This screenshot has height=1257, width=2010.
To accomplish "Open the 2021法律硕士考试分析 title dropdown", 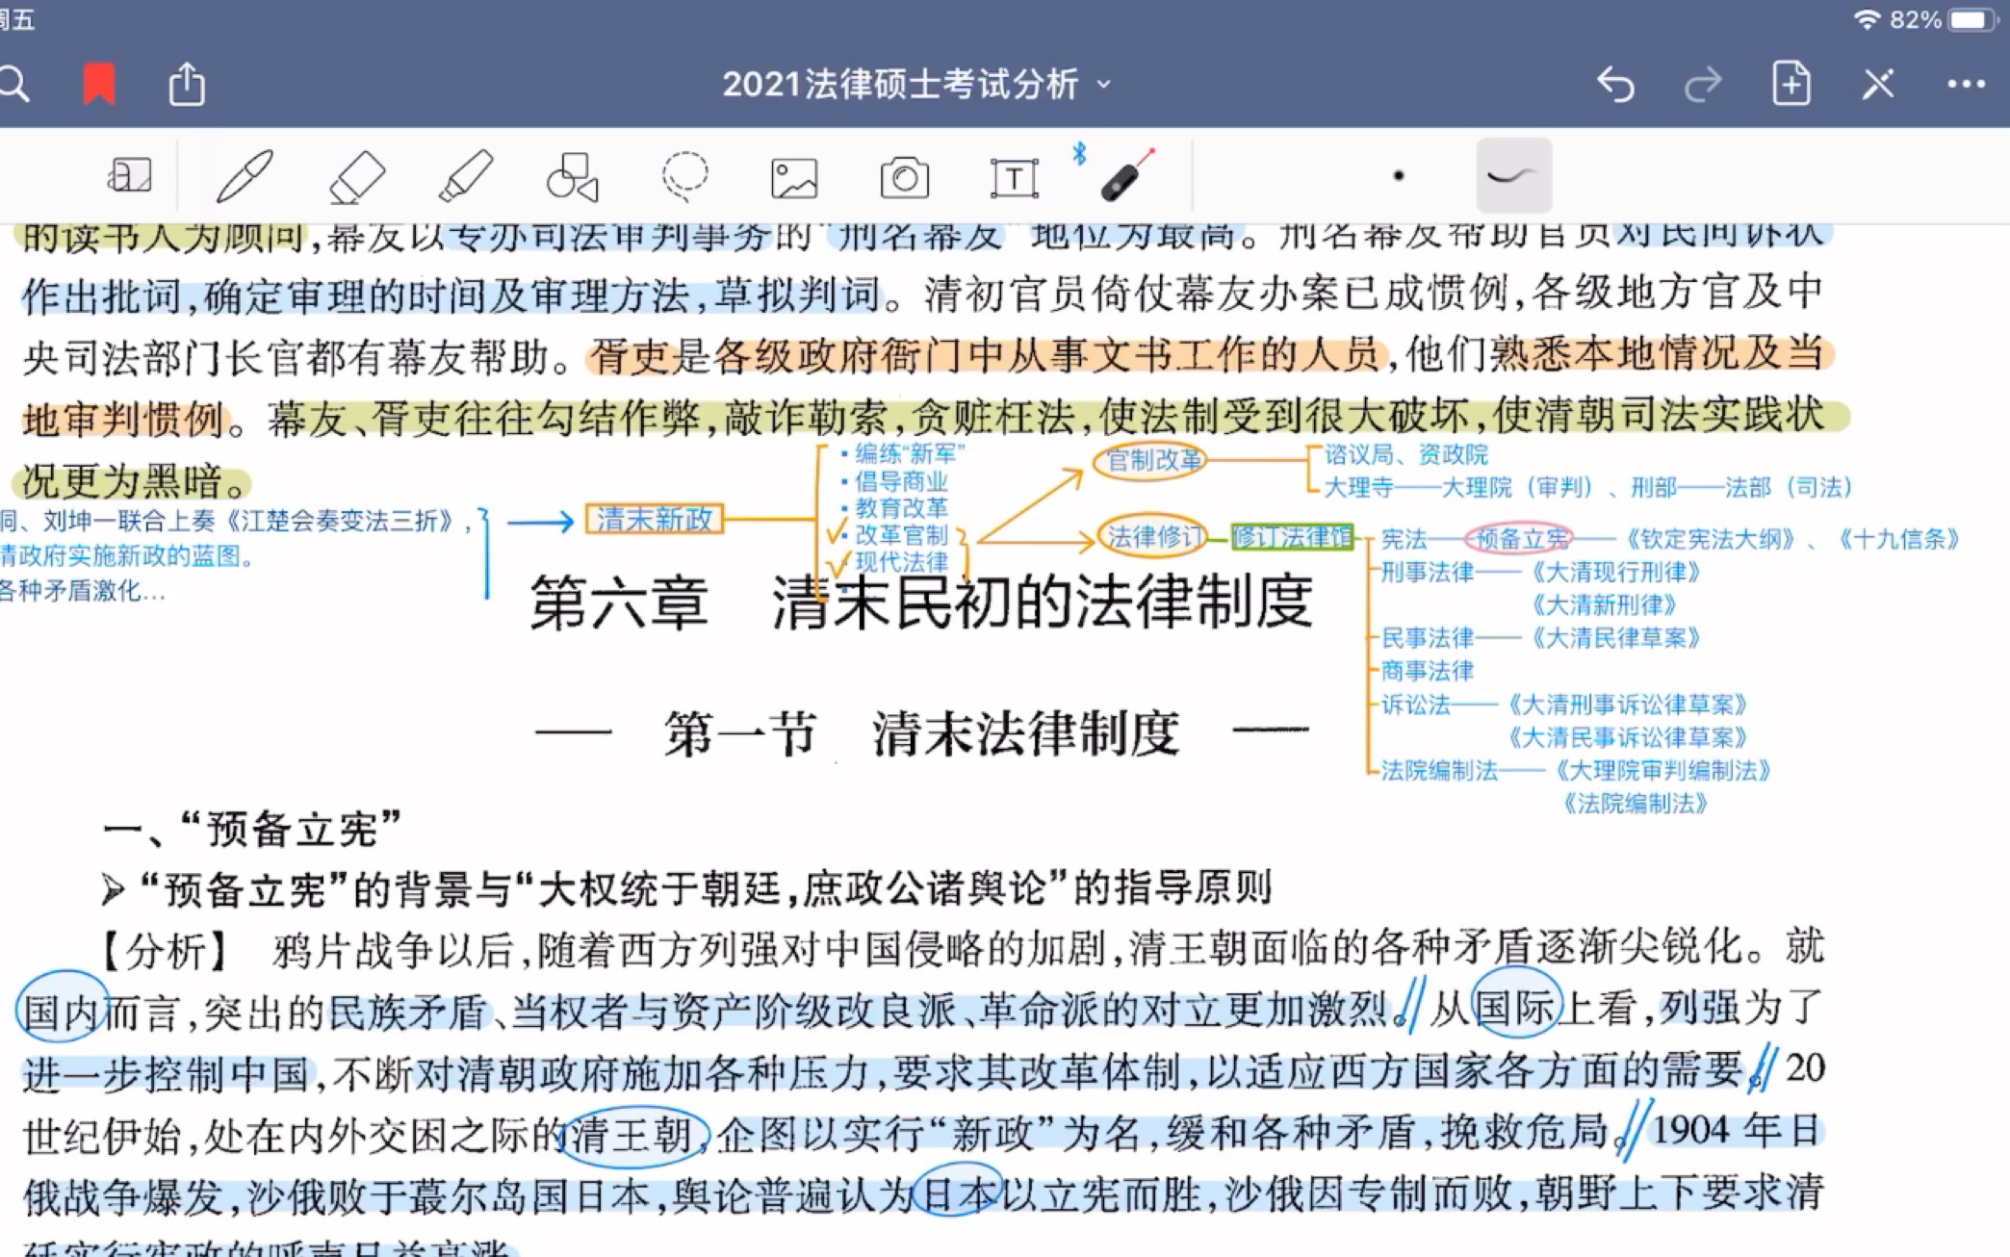I will [916, 85].
